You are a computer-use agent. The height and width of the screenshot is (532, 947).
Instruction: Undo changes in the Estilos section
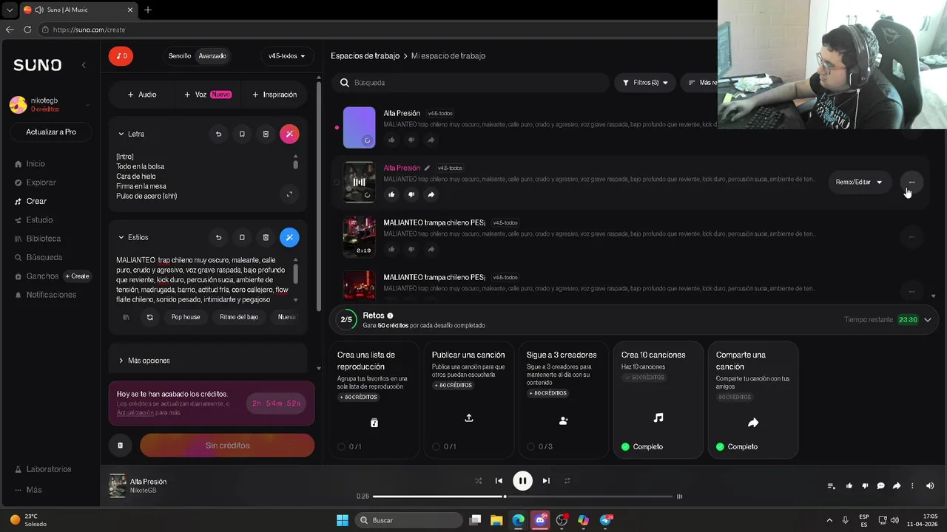coord(218,237)
